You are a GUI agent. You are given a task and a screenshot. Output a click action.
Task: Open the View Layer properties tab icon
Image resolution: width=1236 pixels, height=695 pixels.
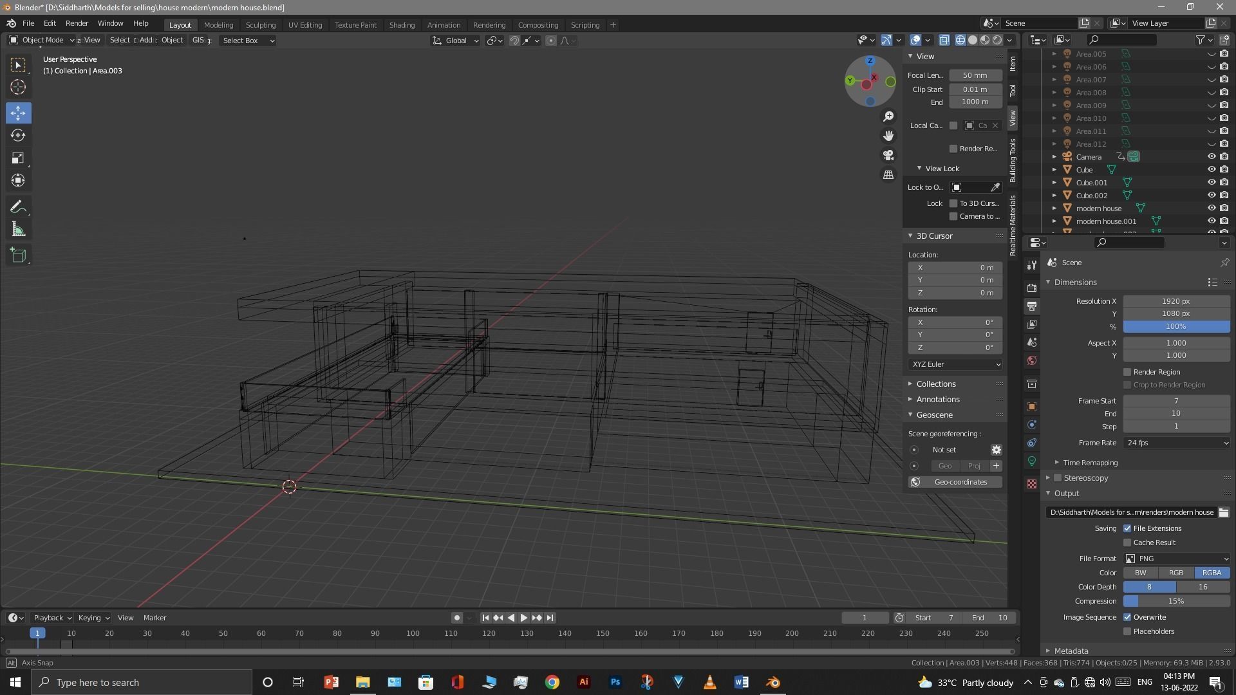pos(1032,324)
